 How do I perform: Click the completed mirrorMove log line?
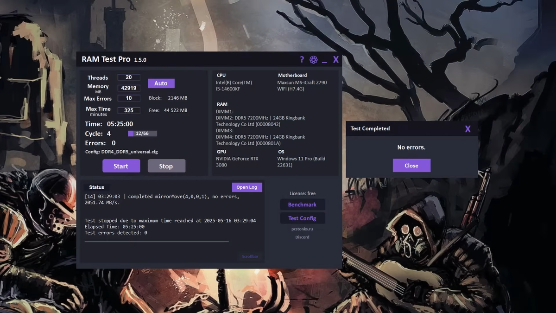pyautogui.click(x=162, y=199)
